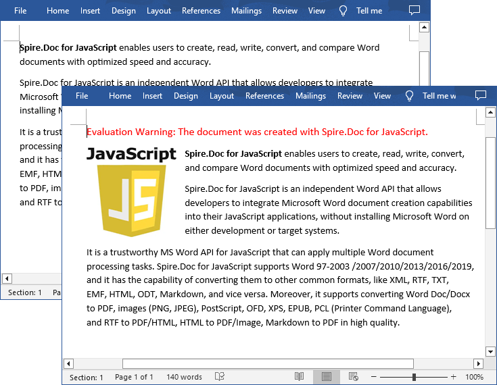
Task: Switch to References tab in front window
Action: click(x=264, y=96)
